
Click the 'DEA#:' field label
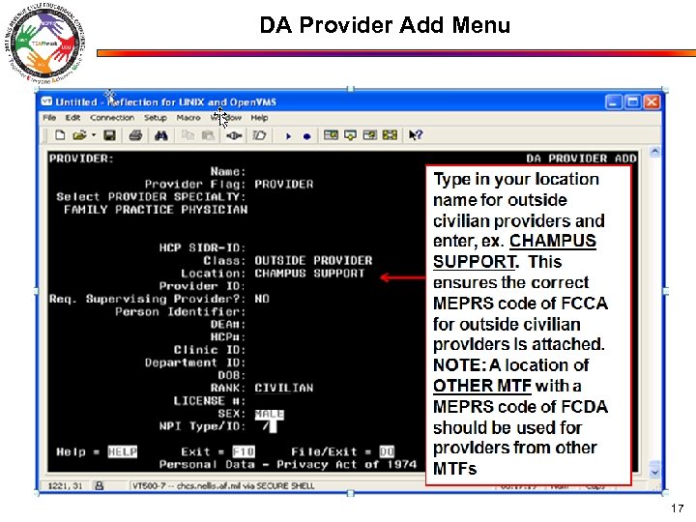pyautogui.click(x=228, y=324)
